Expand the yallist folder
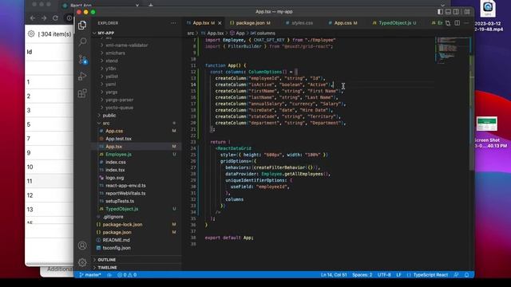Screen dimensions: 511x287 [112, 77]
